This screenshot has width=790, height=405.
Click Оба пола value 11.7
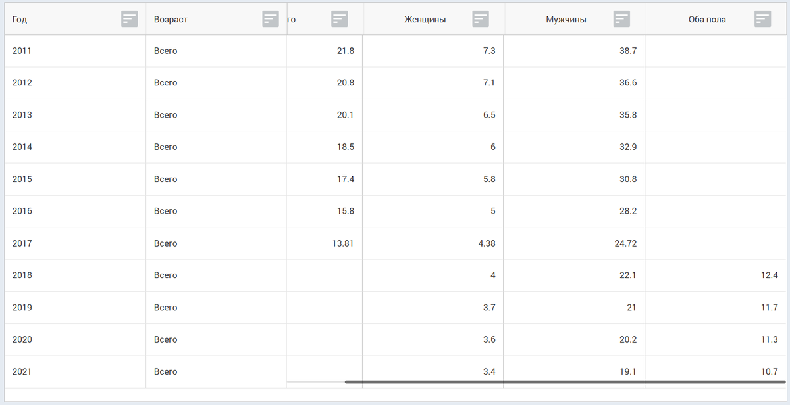[769, 308]
